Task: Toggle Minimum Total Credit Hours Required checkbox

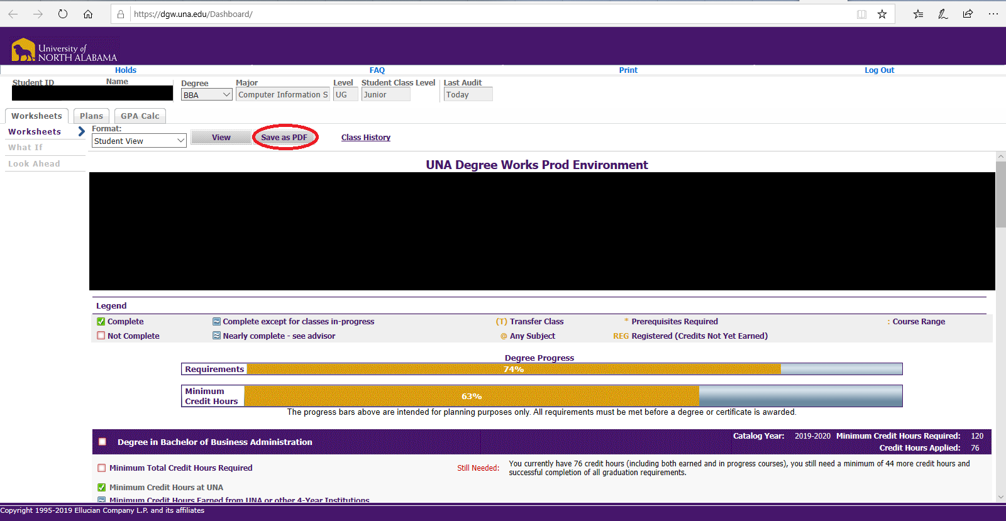Action: pyautogui.click(x=101, y=468)
